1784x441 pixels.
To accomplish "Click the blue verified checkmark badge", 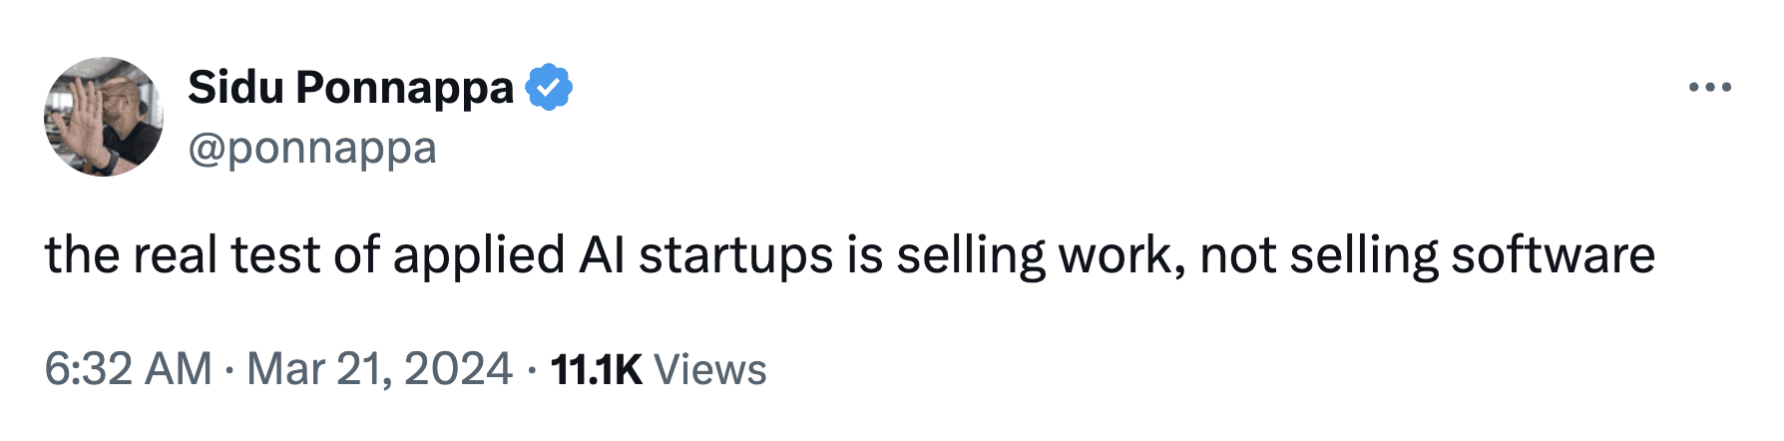I will [549, 88].
